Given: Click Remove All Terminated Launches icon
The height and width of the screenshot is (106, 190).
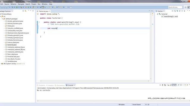Looking at the screenshot, I should click(165, 85).
